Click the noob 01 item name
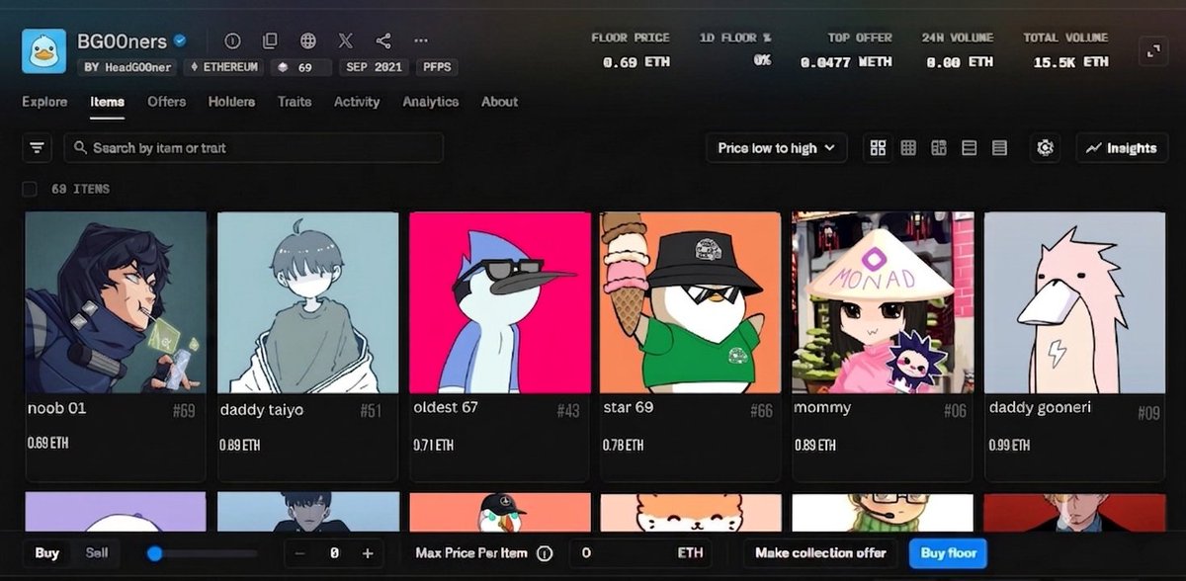Viewport: 1186px width, 581px height. (56, 408)
